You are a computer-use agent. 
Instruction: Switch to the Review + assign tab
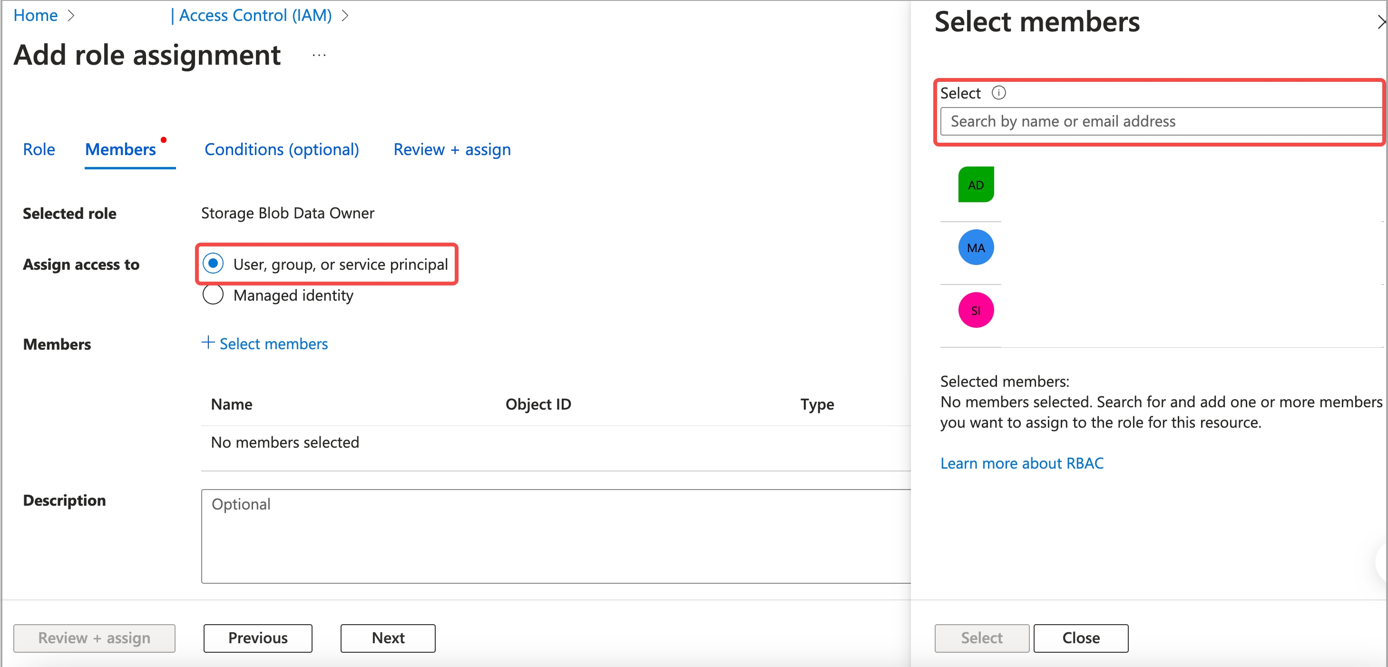452,149
